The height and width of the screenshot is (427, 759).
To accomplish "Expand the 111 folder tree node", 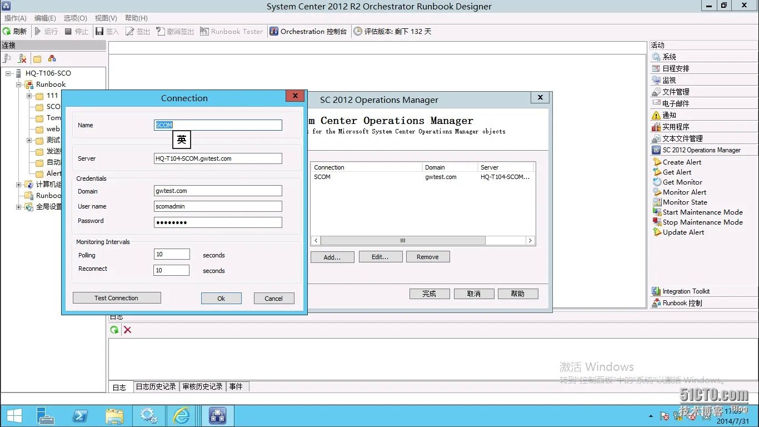I will pos(29,96).
